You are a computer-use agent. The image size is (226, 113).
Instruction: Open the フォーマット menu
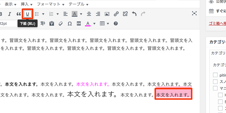(51, 4)
